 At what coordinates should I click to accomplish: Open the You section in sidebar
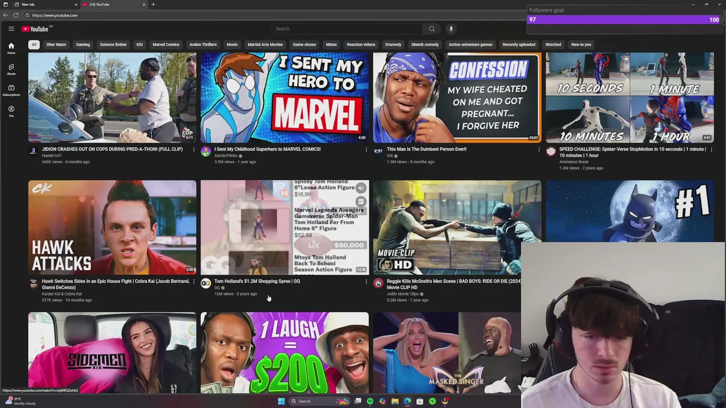click(x=11, y=111)
